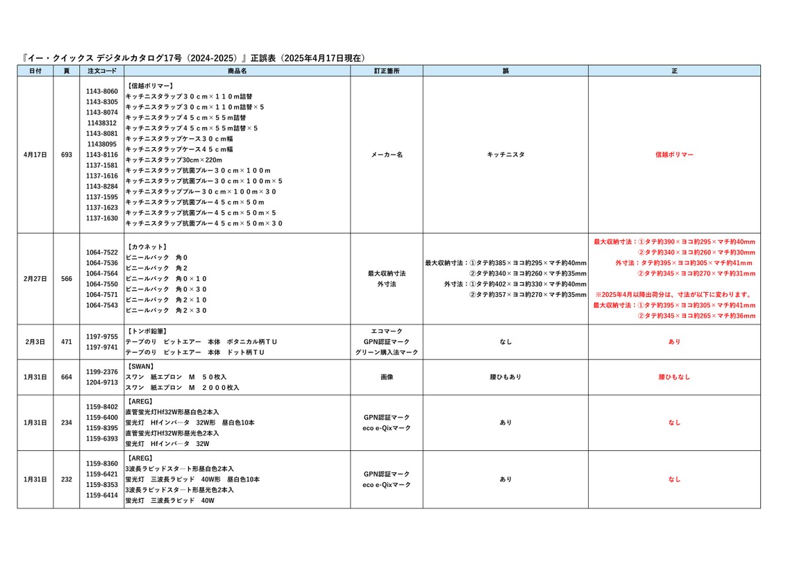This screenshot has width=797, height=564.
Task: Select the キッチニスタラップケース４５ｃｍ幅 product line
Action: tap(179, 149)
